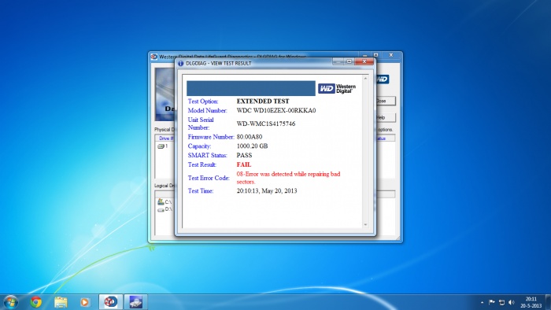Show hidden system tray icons

click(x=482, y=302)
